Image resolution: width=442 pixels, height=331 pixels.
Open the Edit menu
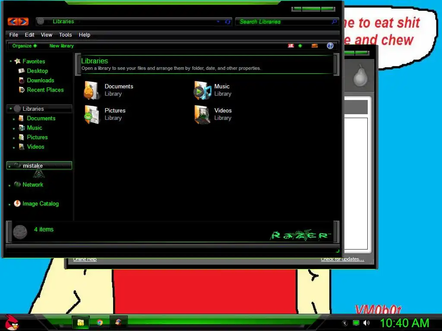coord(29,34)
